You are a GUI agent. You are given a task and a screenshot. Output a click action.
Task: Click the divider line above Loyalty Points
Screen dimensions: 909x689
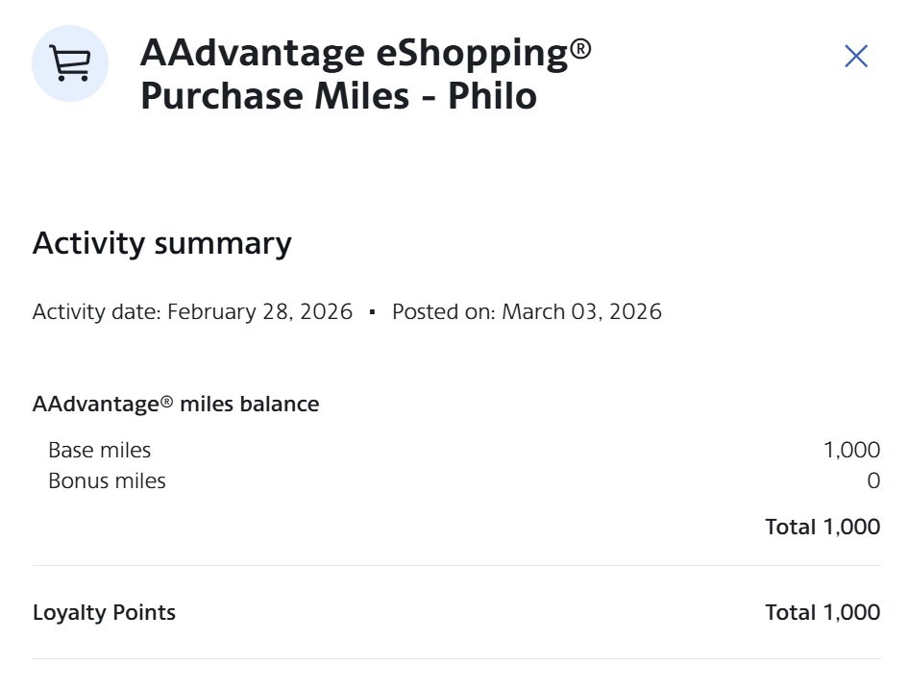pyautogui.click(x=455, y=566)
